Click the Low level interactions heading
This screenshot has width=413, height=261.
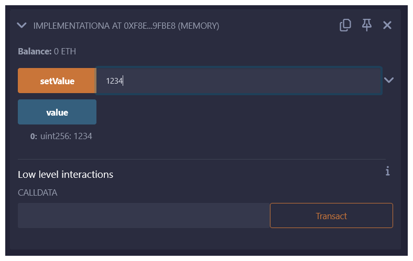(x=66, y=174)
